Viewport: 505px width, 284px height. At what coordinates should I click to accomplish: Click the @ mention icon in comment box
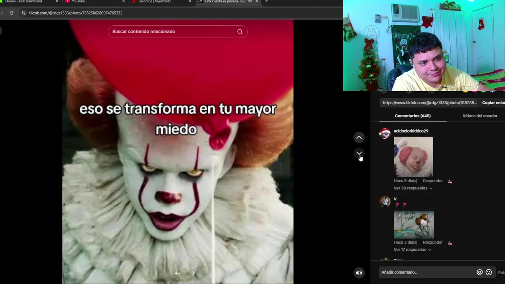tap(480, 272)
